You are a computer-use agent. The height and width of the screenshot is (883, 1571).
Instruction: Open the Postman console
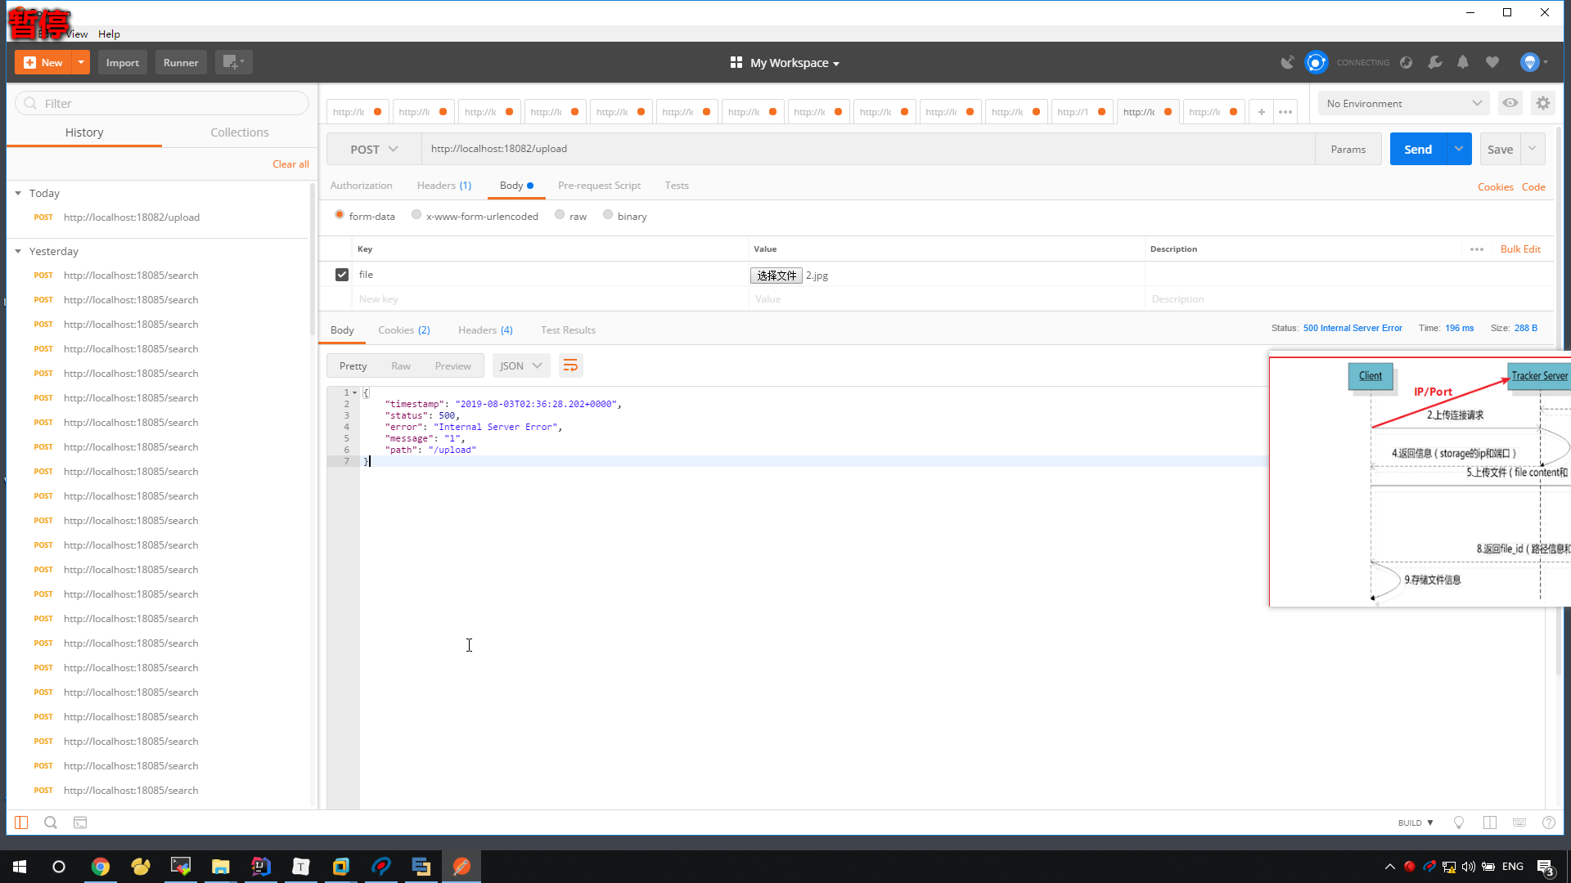(80, 822)
